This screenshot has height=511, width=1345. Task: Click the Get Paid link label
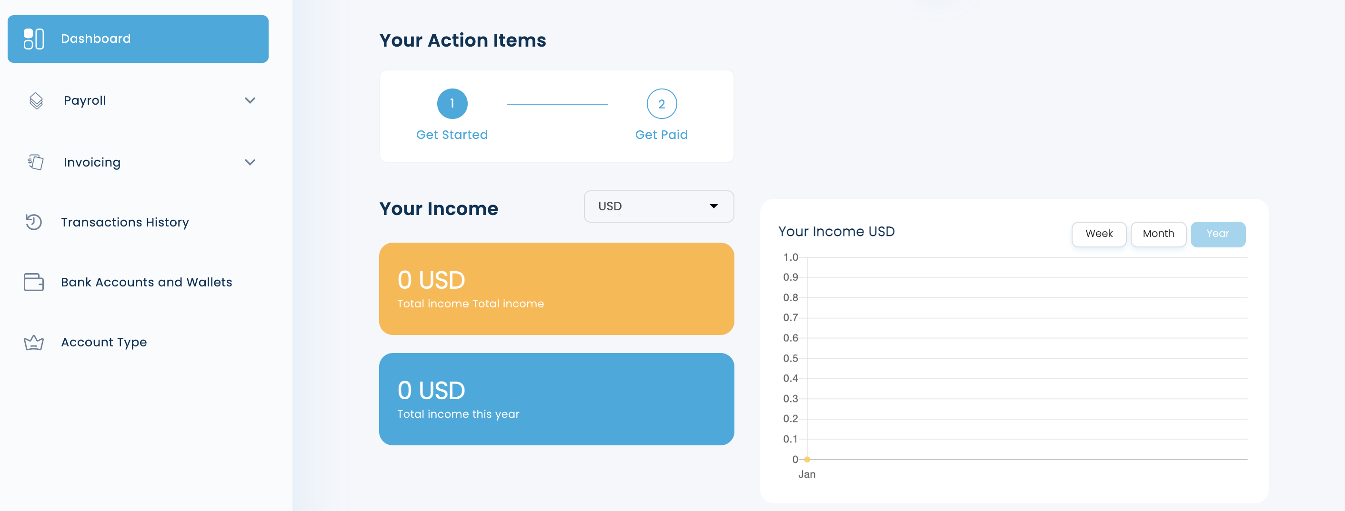coord(661,135)
